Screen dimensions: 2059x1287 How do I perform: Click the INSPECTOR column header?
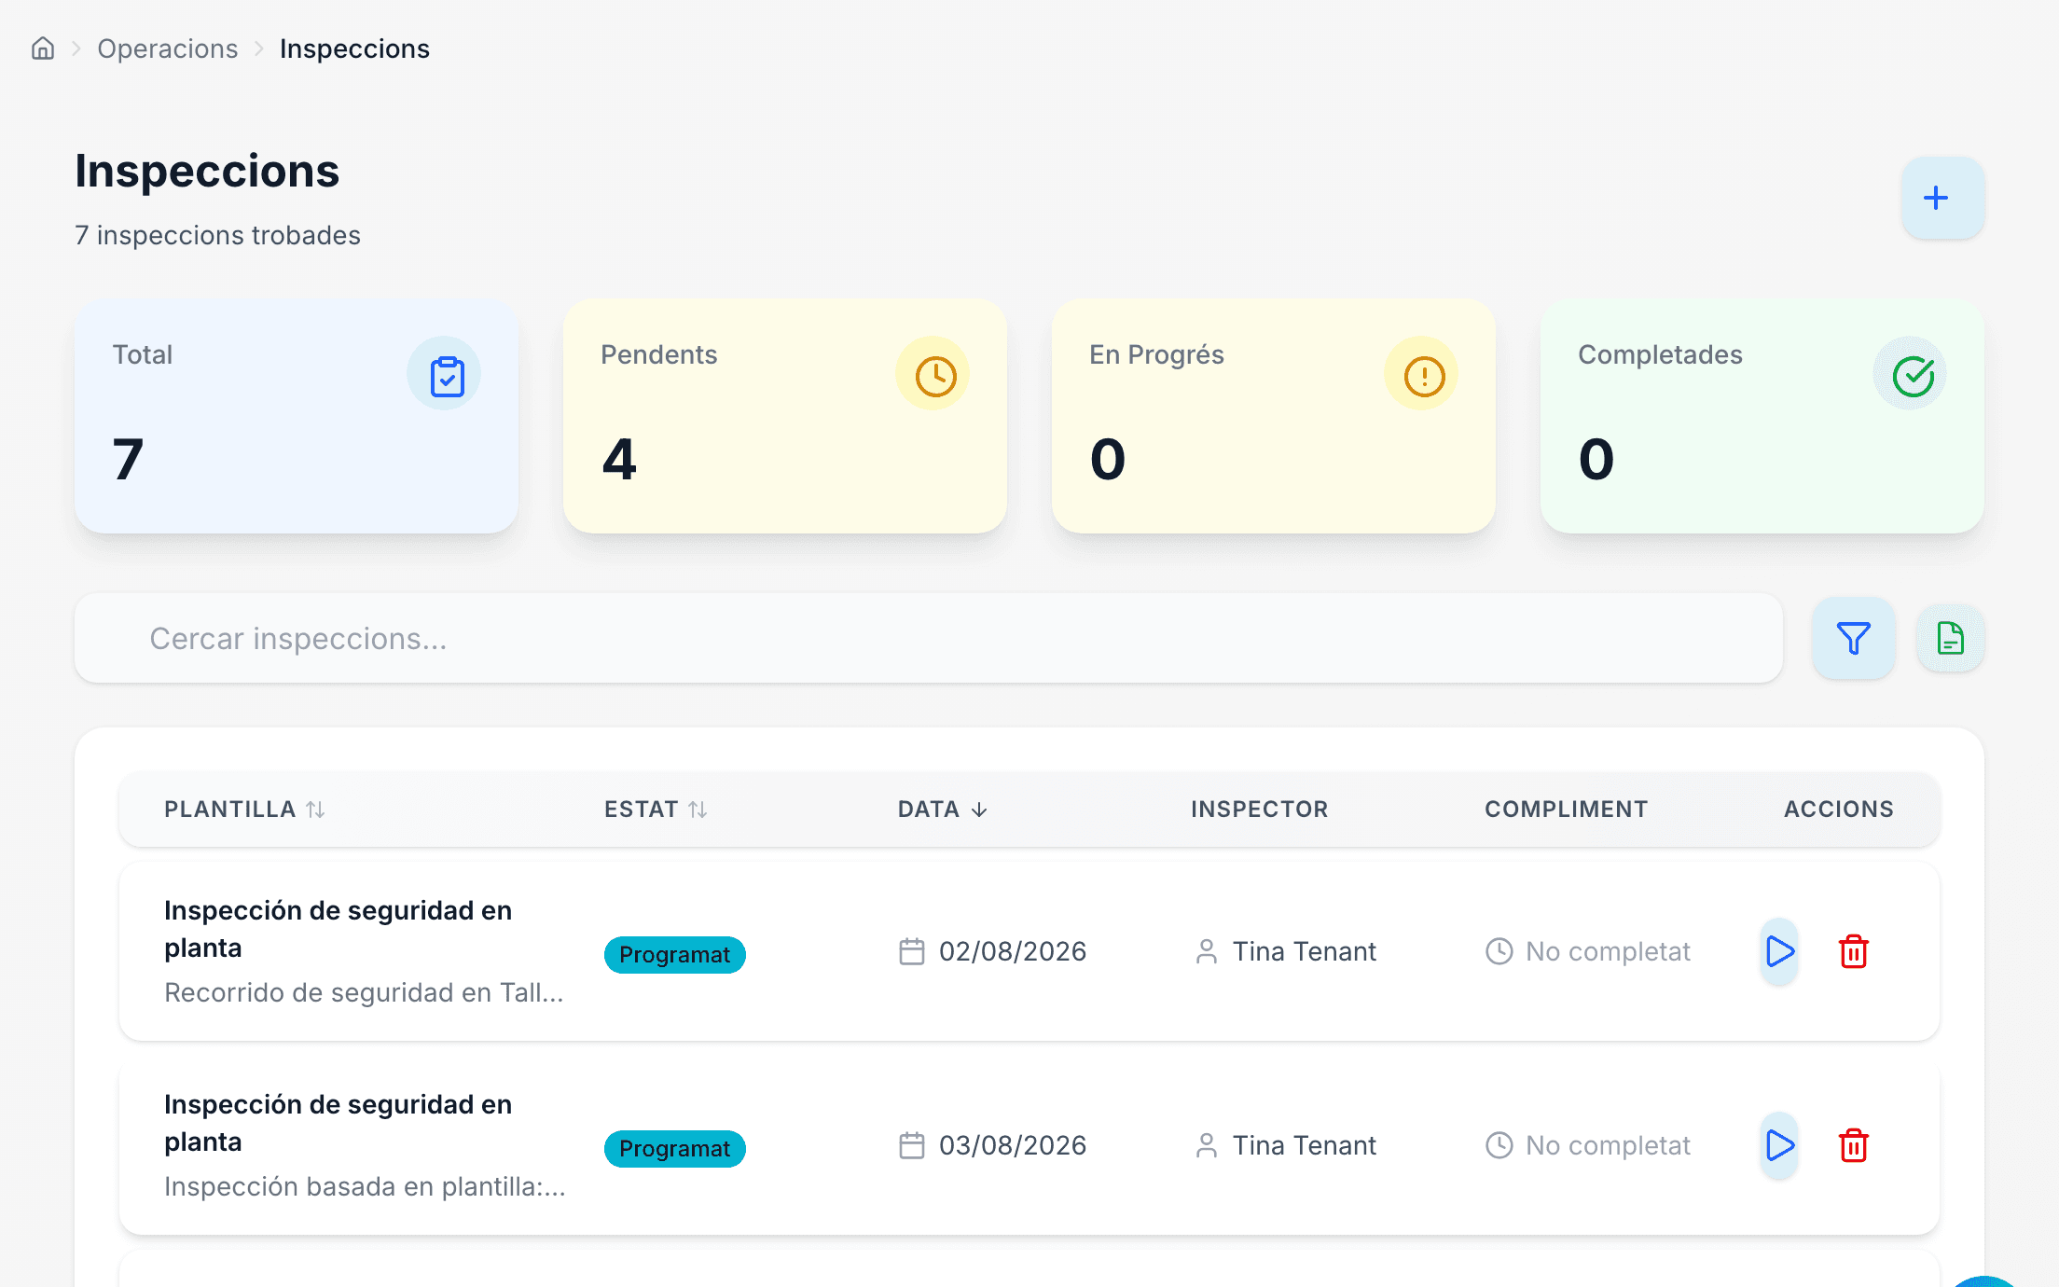click(1259, 809)
